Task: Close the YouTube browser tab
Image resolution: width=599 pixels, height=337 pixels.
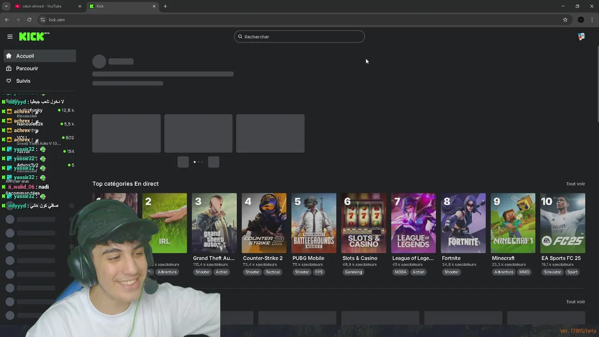Action: click(x=80, y=6)
